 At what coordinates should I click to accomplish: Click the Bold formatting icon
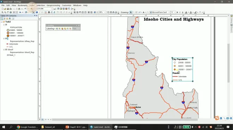point(177,12)
